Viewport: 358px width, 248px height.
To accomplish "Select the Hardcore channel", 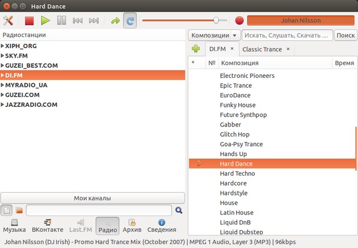I will coord(272,183).
